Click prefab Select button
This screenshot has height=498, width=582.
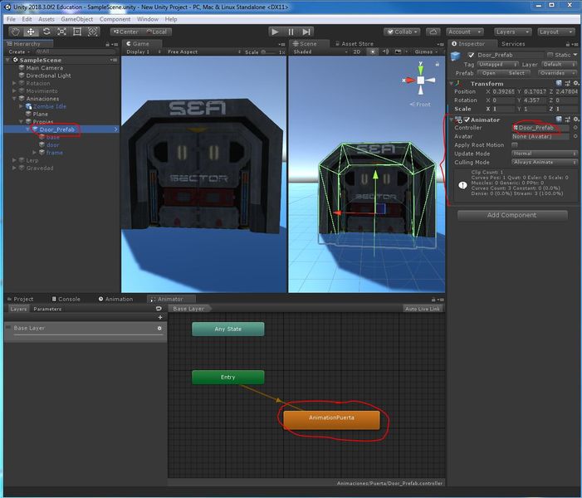(516, 73)
